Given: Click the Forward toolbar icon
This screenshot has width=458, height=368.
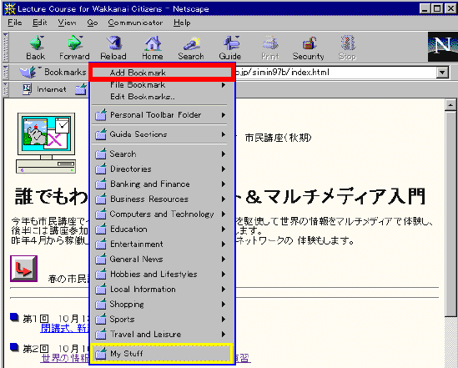Looking at the screenshot, I should pos(74,48).
